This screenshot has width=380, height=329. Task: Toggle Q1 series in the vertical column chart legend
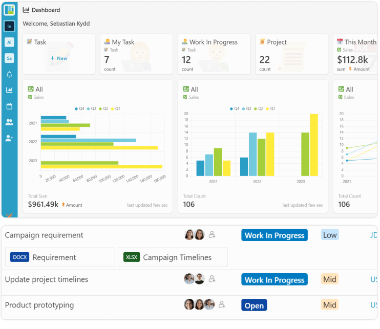(x=270, y=108)
